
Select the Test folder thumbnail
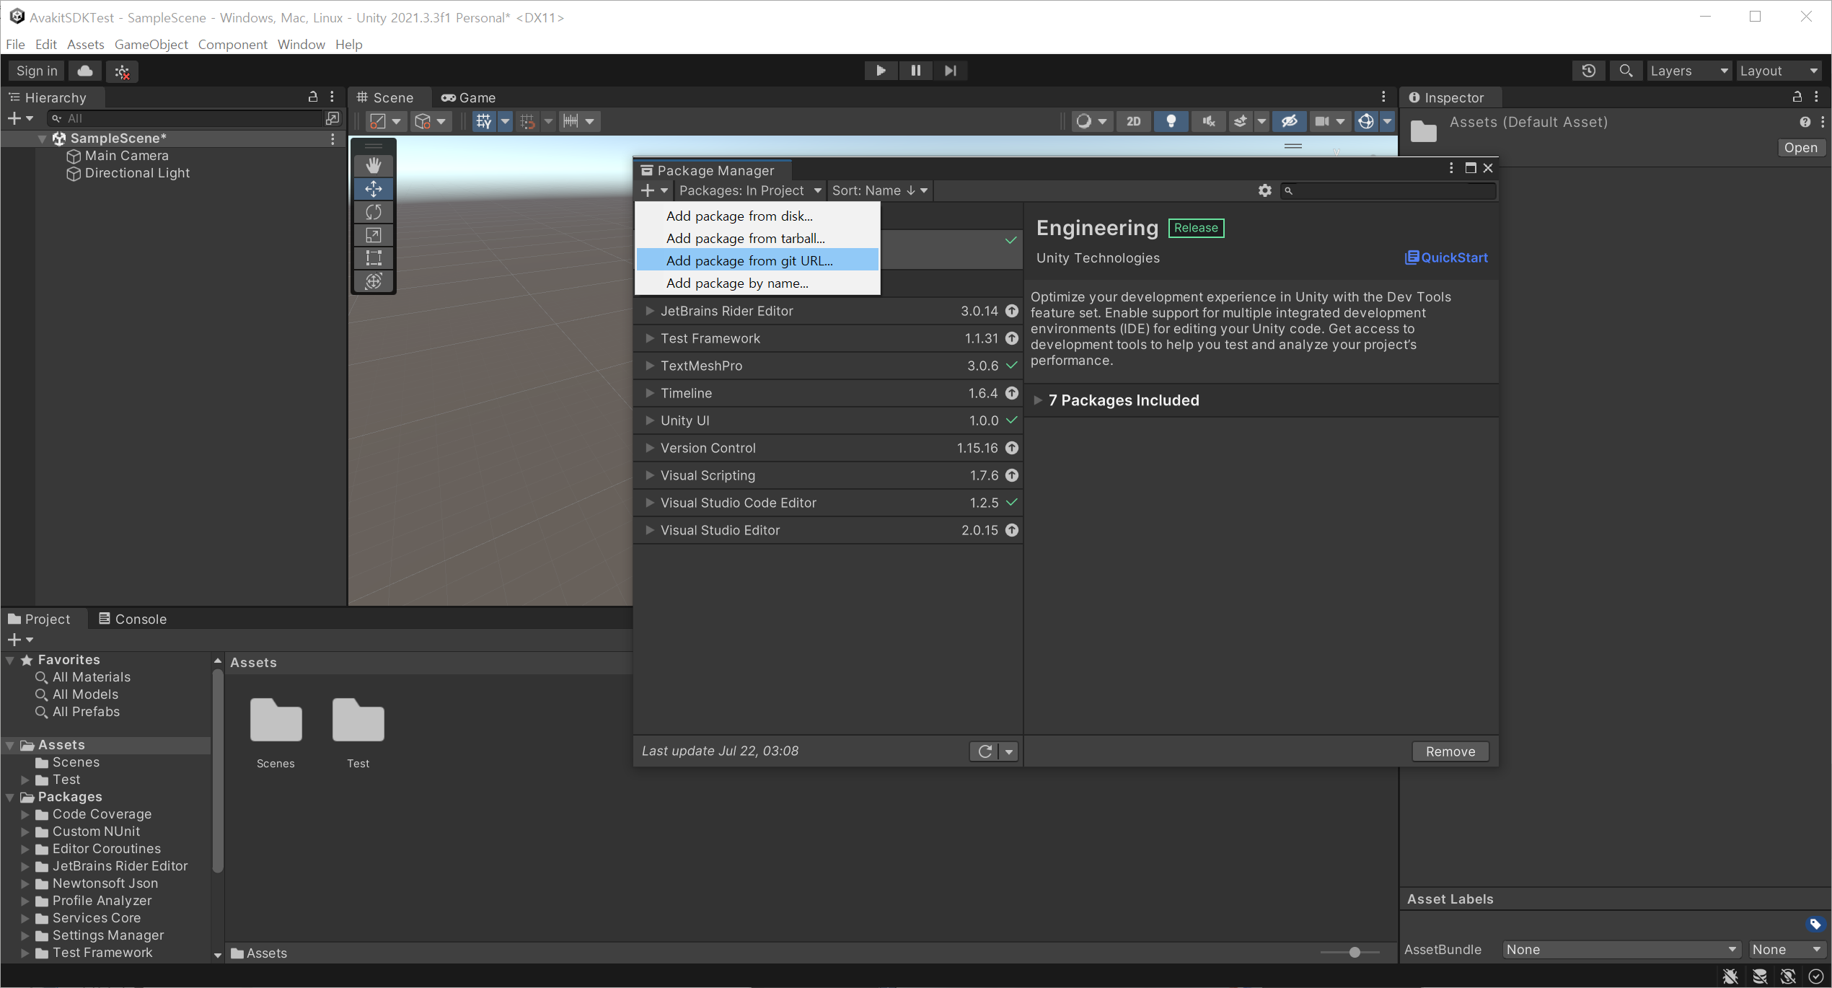click(358, 720)
